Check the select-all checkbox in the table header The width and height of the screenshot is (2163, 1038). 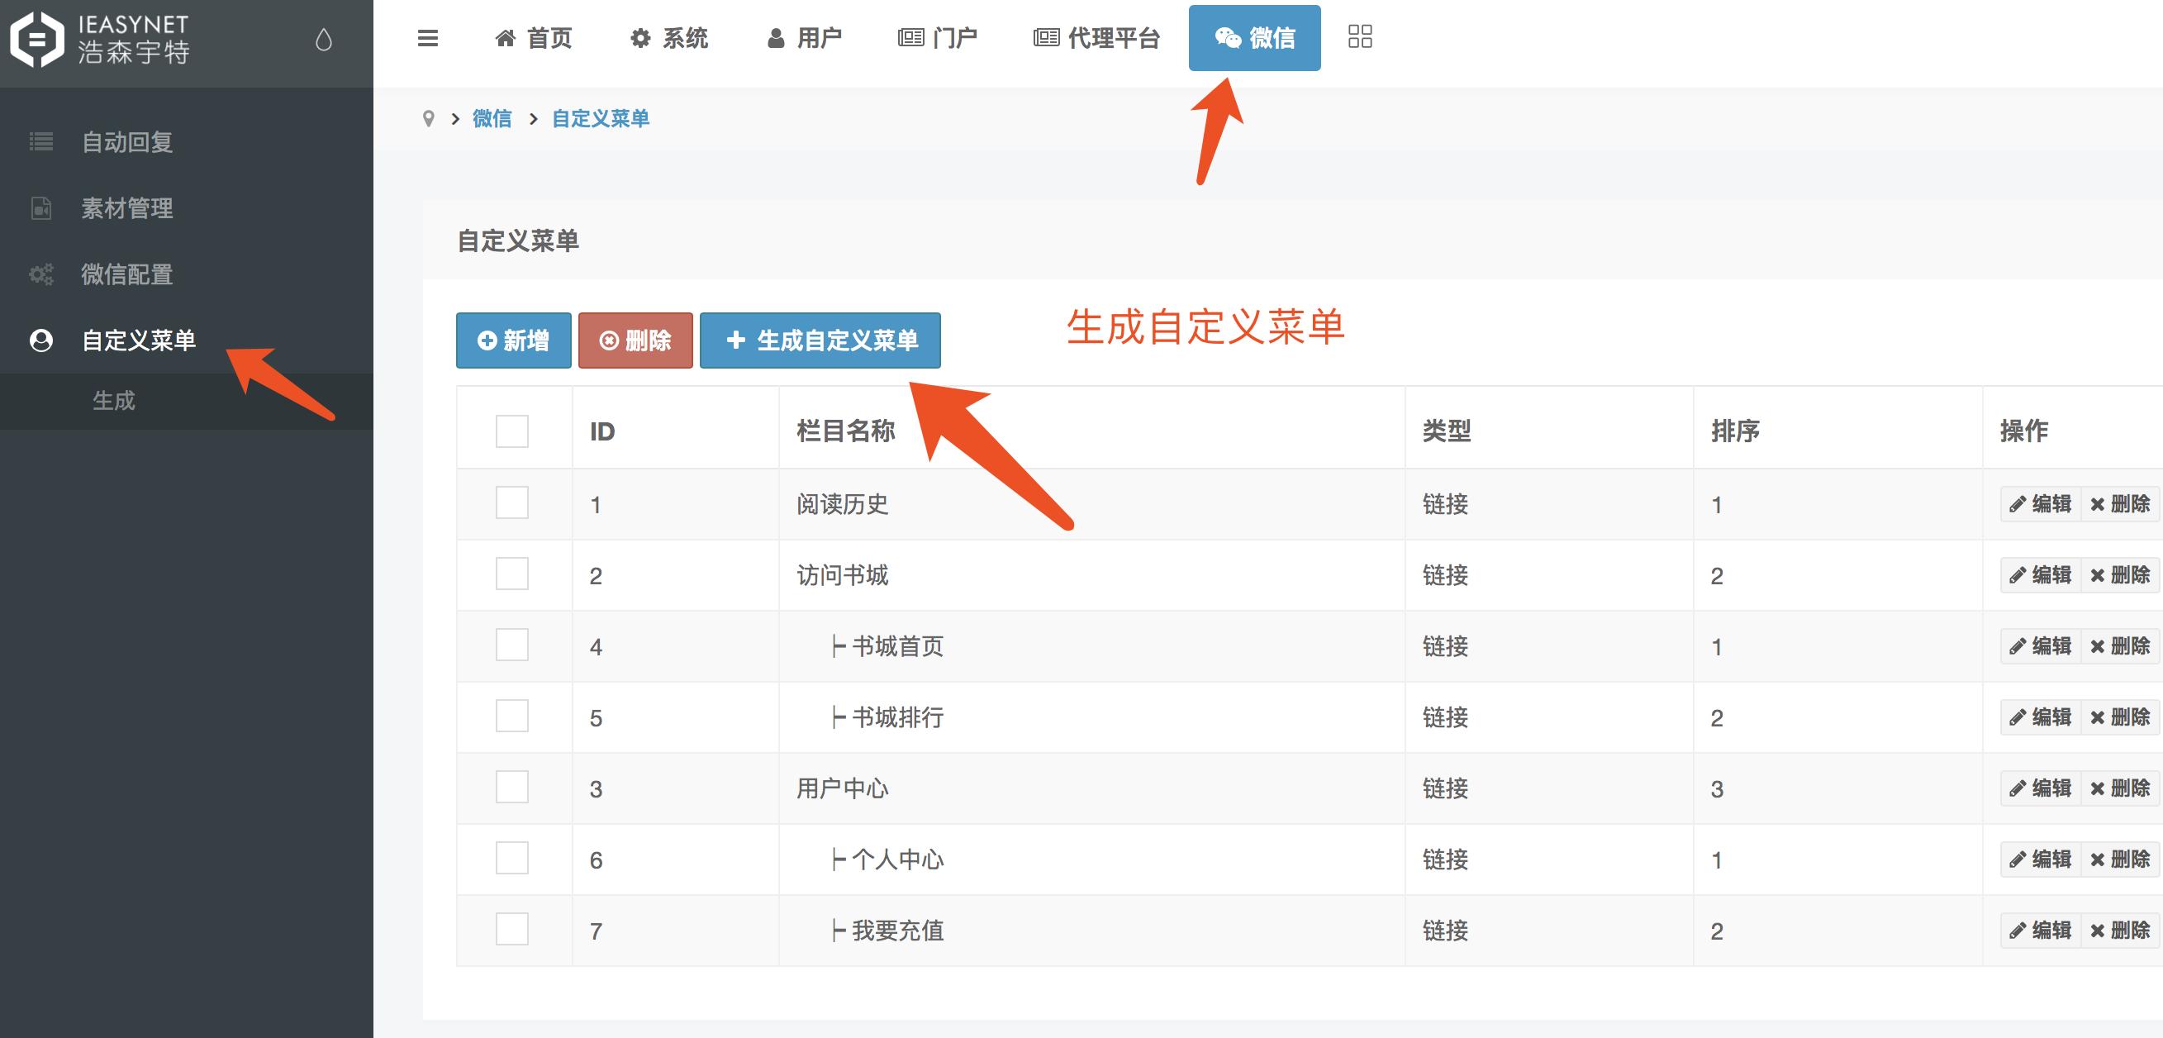pos(512,431)
